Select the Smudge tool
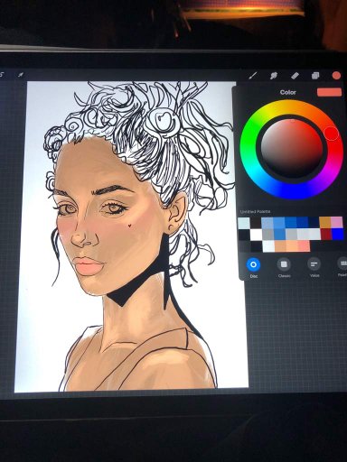Image resolution: width=347 pixels, height=462 pixels. (274, 75)
